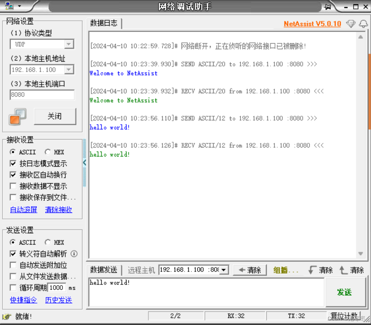
Task: Click the 复位计数 reset counter button
Action: click(344, 316)
